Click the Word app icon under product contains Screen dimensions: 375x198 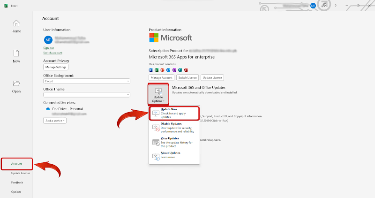pyautogui.click(x=150, y=70)
